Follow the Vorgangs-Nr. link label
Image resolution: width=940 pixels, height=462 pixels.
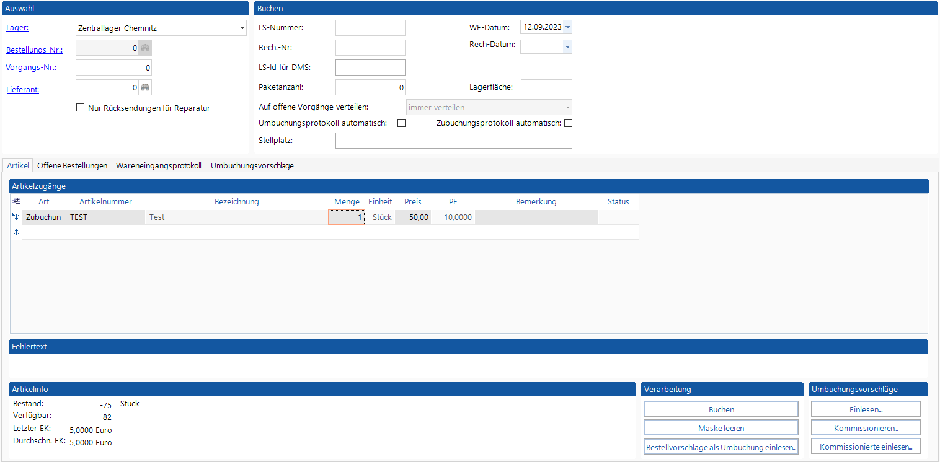(31, 68)
